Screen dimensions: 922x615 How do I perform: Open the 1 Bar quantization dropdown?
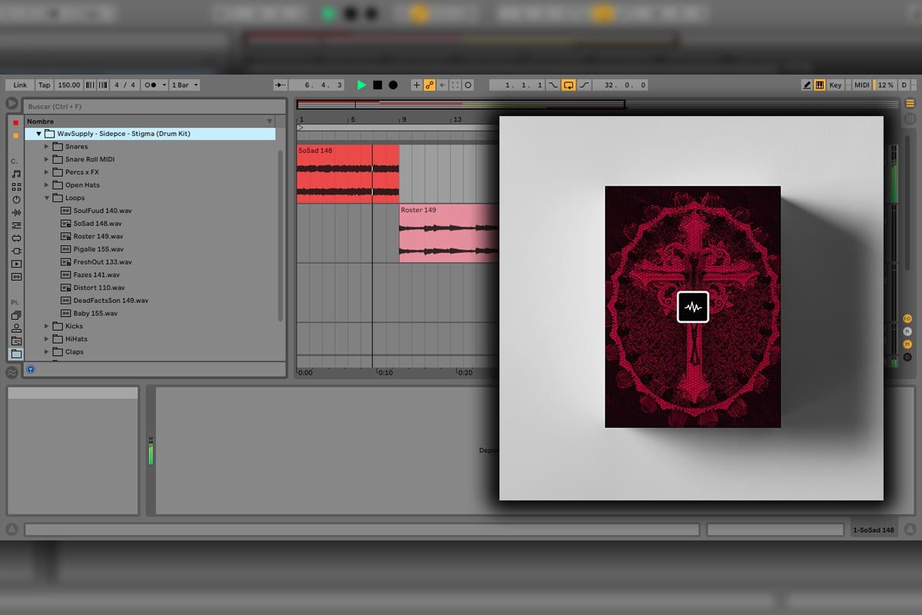click(x=183, y=85)
